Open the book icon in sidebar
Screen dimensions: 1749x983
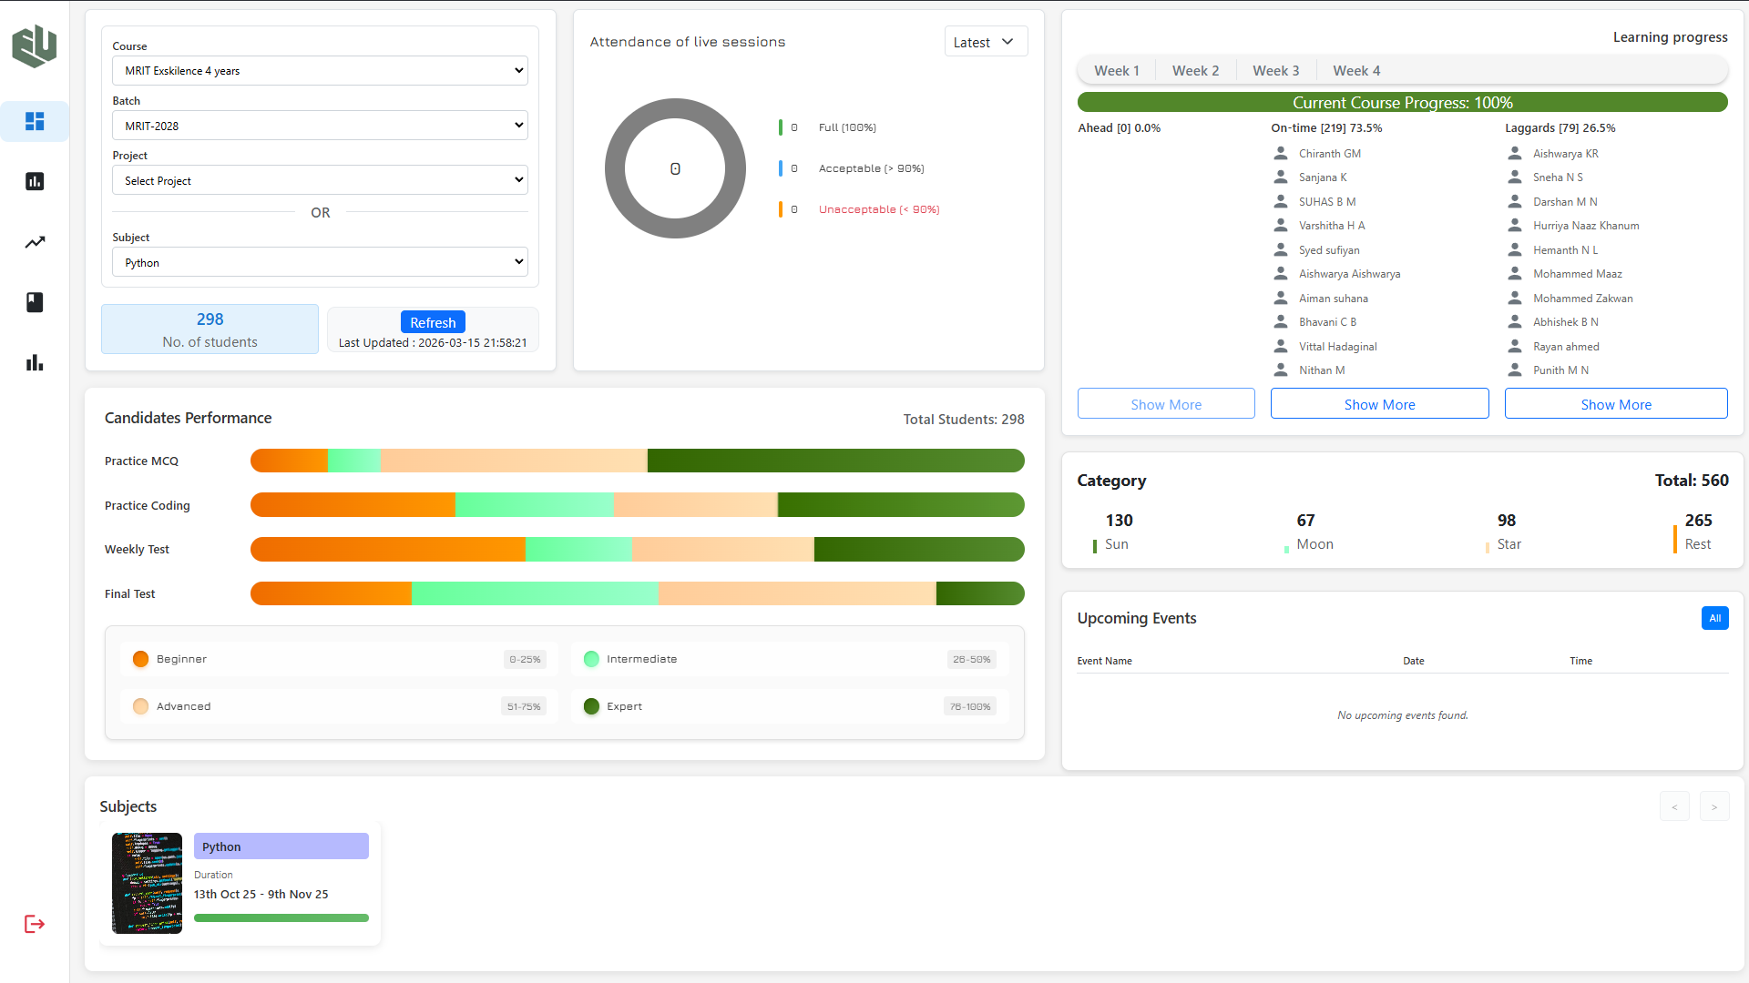coord(35,302)
